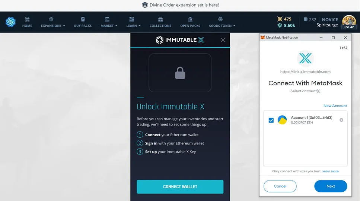Screen dimensions: 360x201
Task: Click the Learn icon in navbar
Action: pos(131,19)
